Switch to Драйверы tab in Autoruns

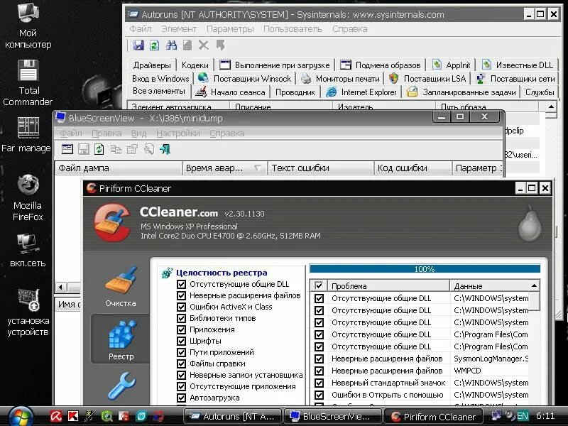coord(152,65)
